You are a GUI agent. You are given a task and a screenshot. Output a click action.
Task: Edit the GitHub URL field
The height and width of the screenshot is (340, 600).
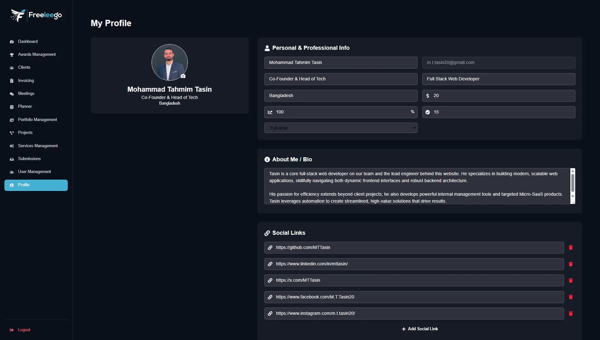click(414, 248)
